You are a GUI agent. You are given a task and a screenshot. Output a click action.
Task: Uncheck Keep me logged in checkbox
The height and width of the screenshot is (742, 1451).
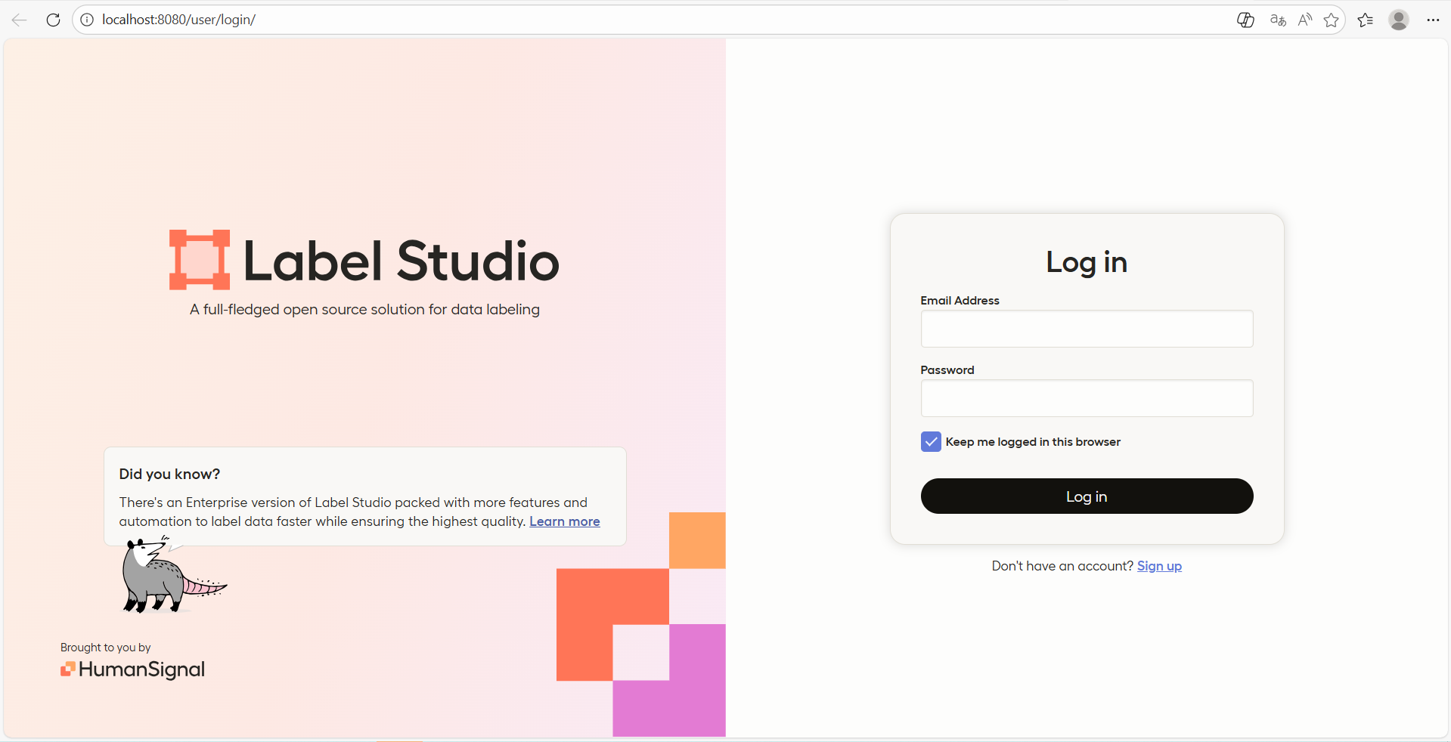click(x=931, y=442)
